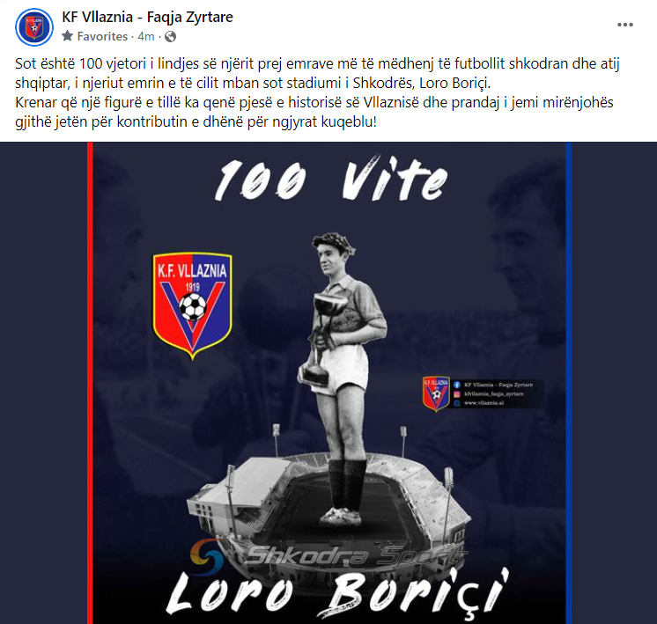657x624 pixels.
Task: Open the KF Vllaznia - Faqja Zyrtare page
Action: (147, 18)
